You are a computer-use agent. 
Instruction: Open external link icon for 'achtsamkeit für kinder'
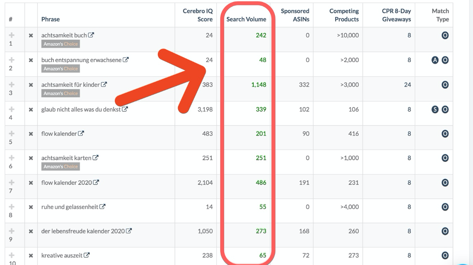click(x=104, y=84)
